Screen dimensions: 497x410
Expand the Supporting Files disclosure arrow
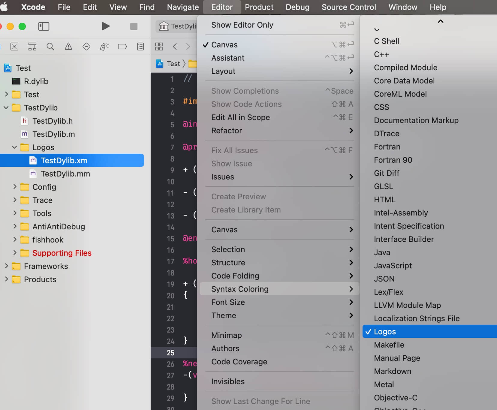point(15,253)
